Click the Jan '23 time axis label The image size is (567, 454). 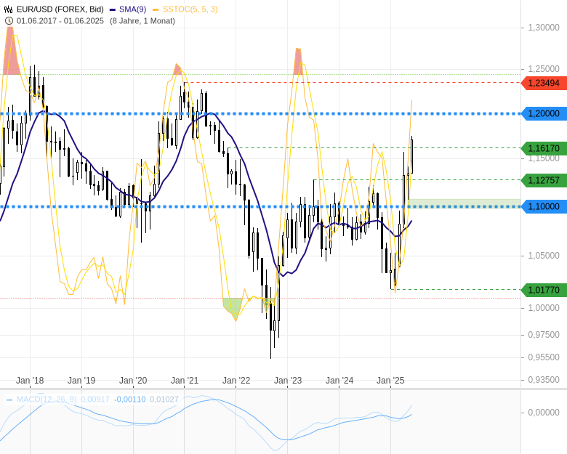coord(287,380)
